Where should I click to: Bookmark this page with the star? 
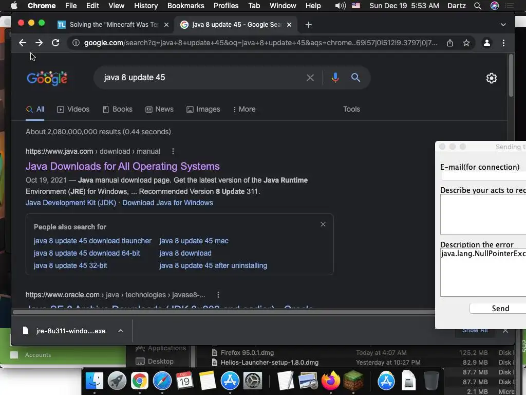[x=466, y=43]
